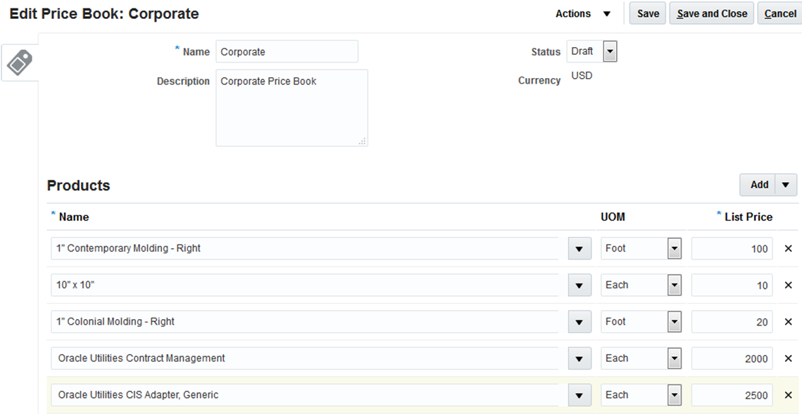Screen dimensions: 802x414
Task: Remove Oracle Utilities CIS Adapter row
Action: [788, 395]
